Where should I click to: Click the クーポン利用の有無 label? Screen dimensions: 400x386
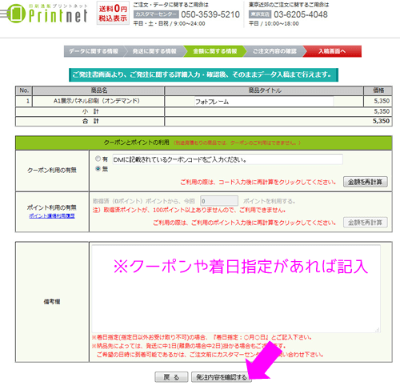coord(52,170)
